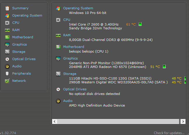This screenshot has width=189, height=135.
Task: Select CPU in the left sidebar
Action: coord(16,23)
